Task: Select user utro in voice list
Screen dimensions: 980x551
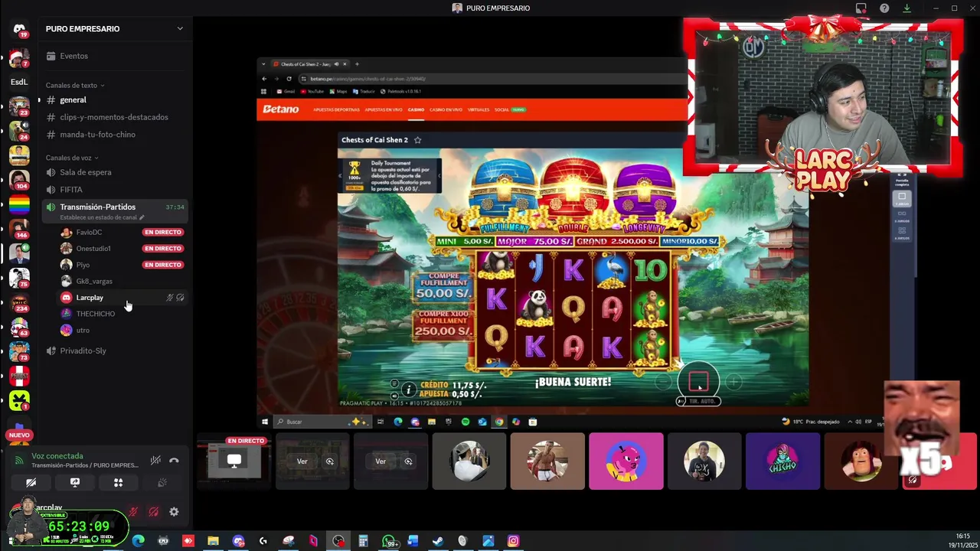Action: pos(83,330)
